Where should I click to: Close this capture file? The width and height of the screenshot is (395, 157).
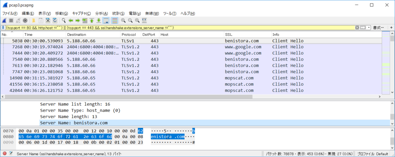[47, 20]
